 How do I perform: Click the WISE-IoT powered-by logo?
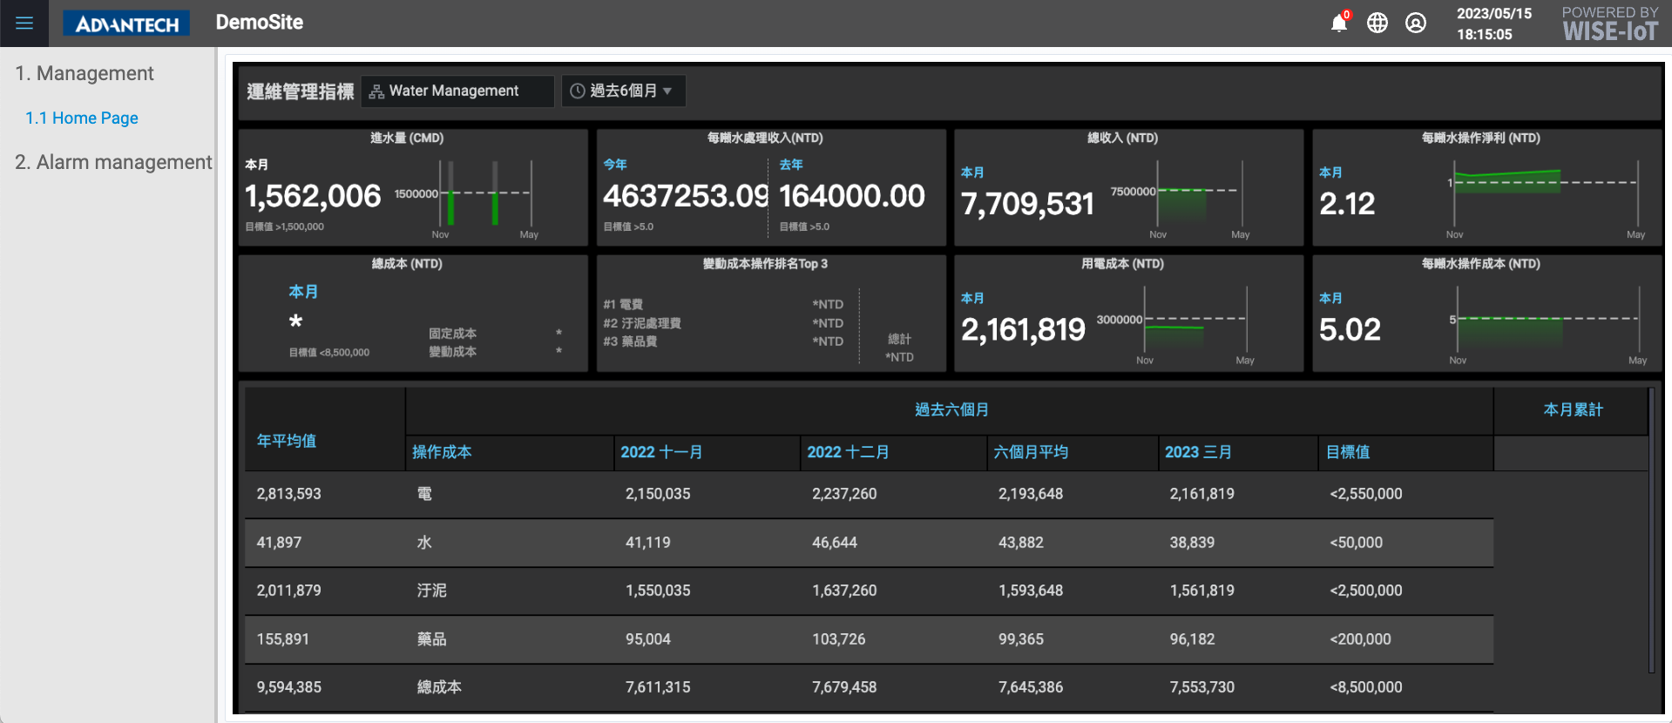(1609, 24)
